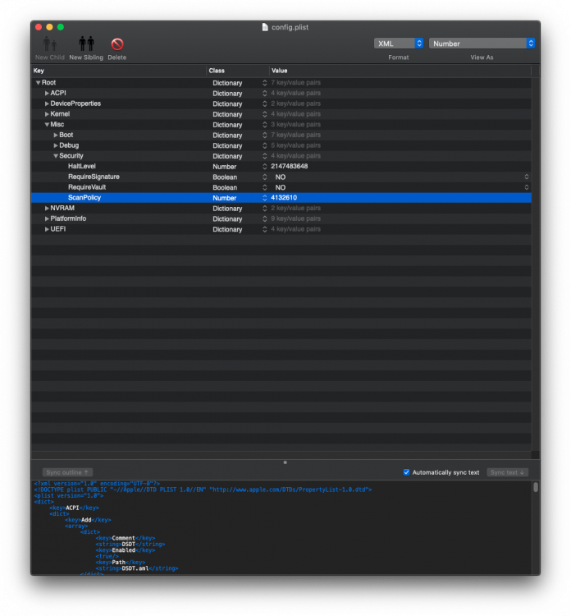Click the HaltLevel value 2147483648
Screen dimensions: 571x616
pos(290,166)
